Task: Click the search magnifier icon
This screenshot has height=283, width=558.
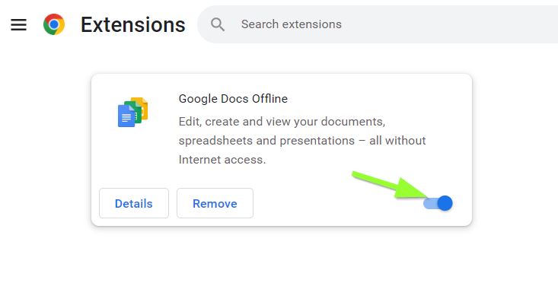Action: coord(218,24)
